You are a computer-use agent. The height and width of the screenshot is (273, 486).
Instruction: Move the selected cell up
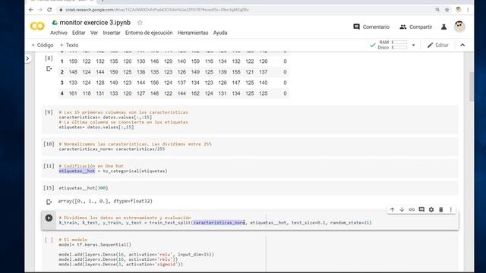392,209
